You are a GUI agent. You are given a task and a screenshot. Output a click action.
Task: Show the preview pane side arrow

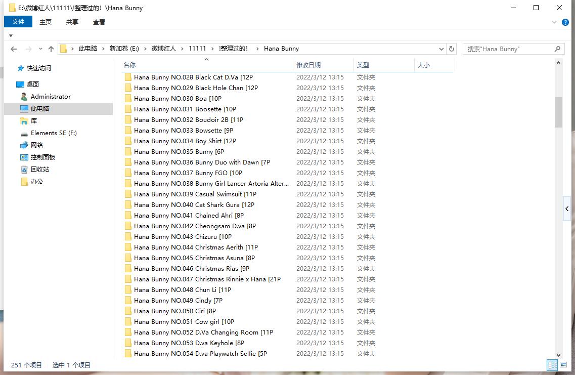[567, 209]
